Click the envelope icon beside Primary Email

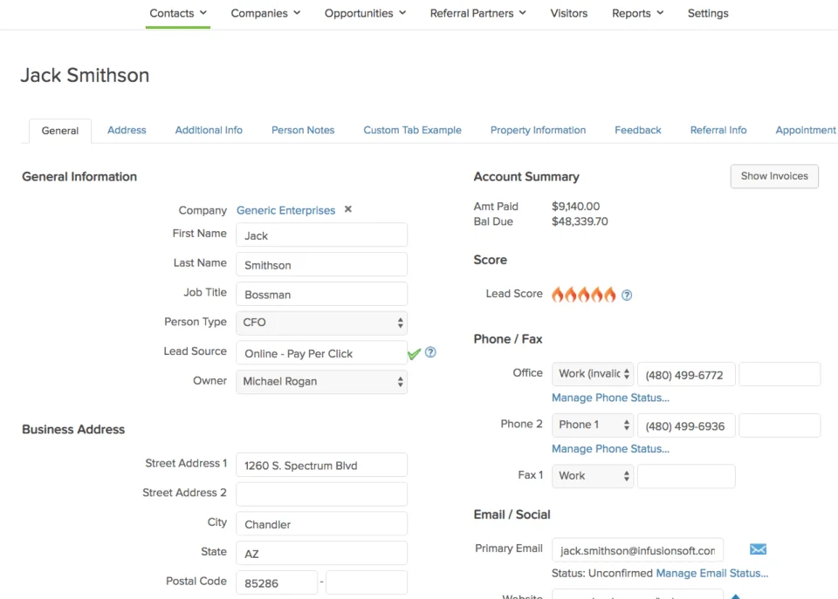pyautogui.click(x=758, y=549)
